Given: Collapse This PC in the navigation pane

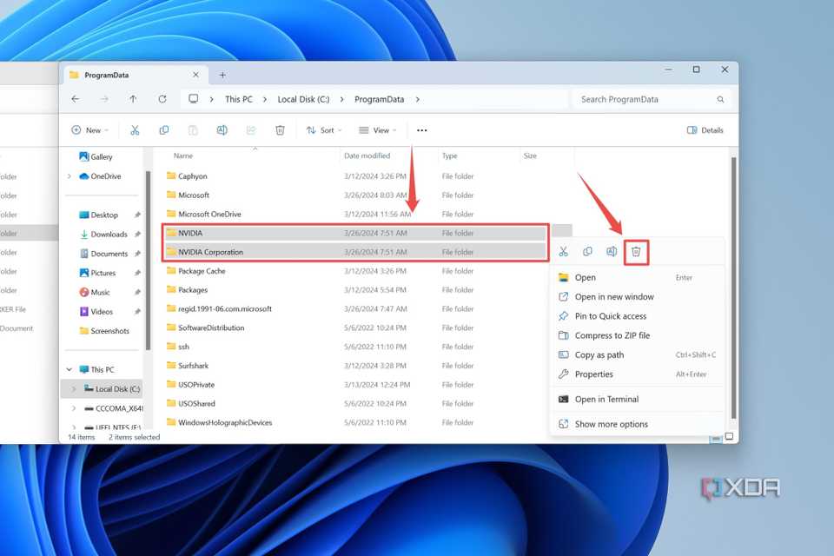Looking at the screenshot, I should click(69, 369).
